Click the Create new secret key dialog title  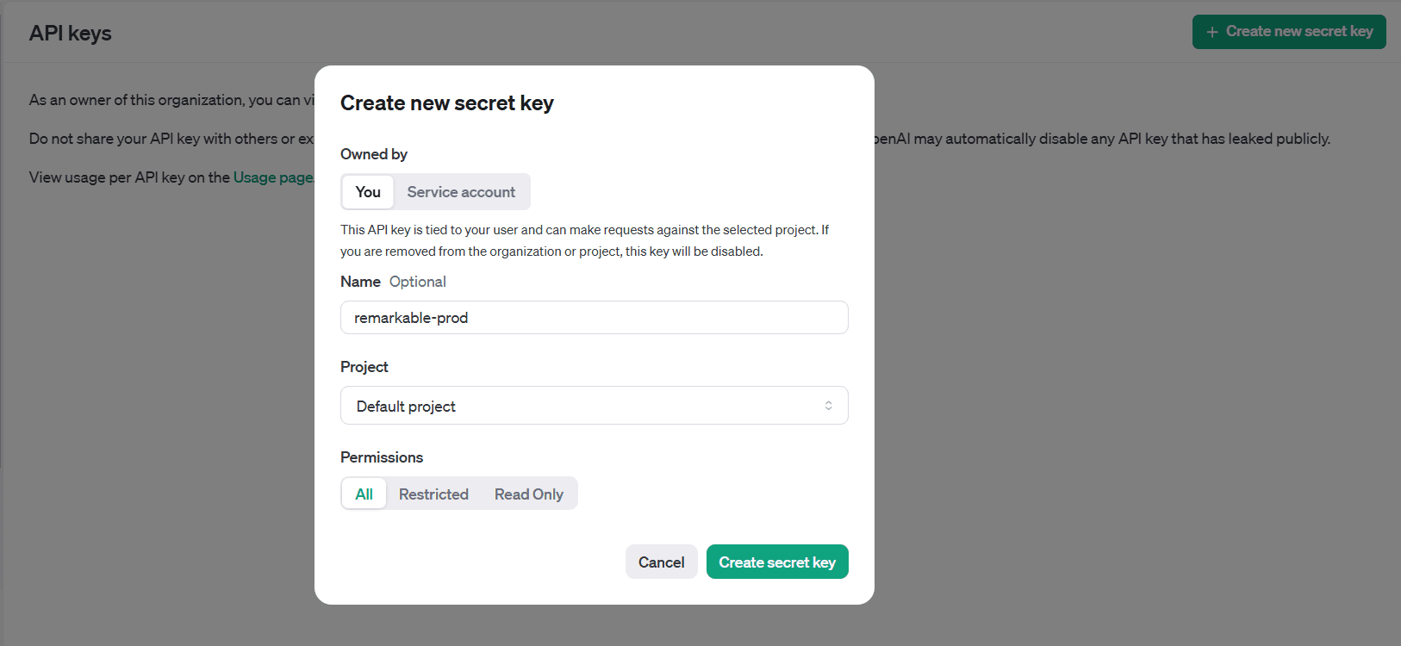click(446, 103)
